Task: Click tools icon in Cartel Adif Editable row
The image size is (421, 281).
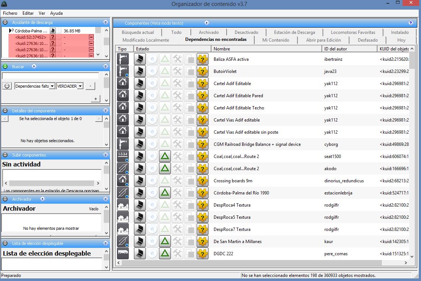Action: pos(177,83)
